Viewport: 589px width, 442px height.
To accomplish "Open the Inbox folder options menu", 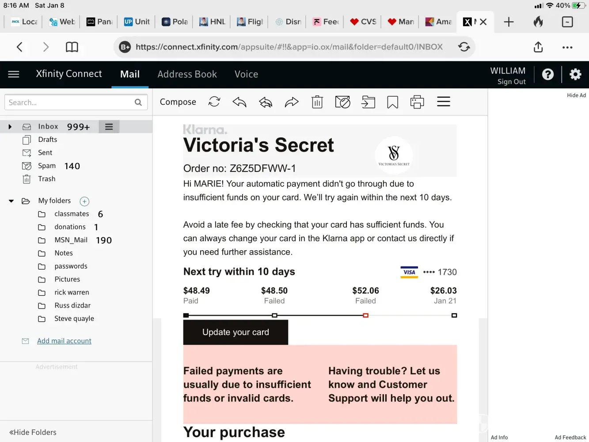I will point(109,127).
